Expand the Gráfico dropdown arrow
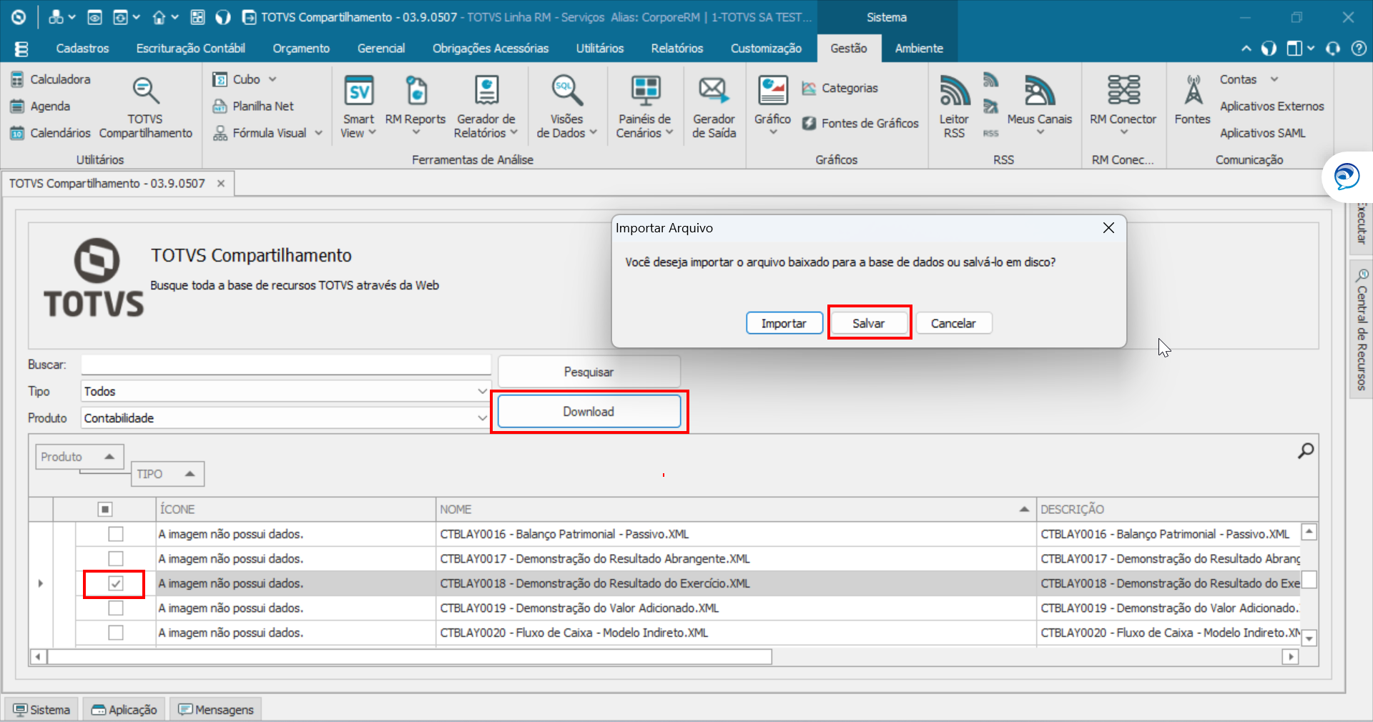1373x722 pixels. [773, 132]
